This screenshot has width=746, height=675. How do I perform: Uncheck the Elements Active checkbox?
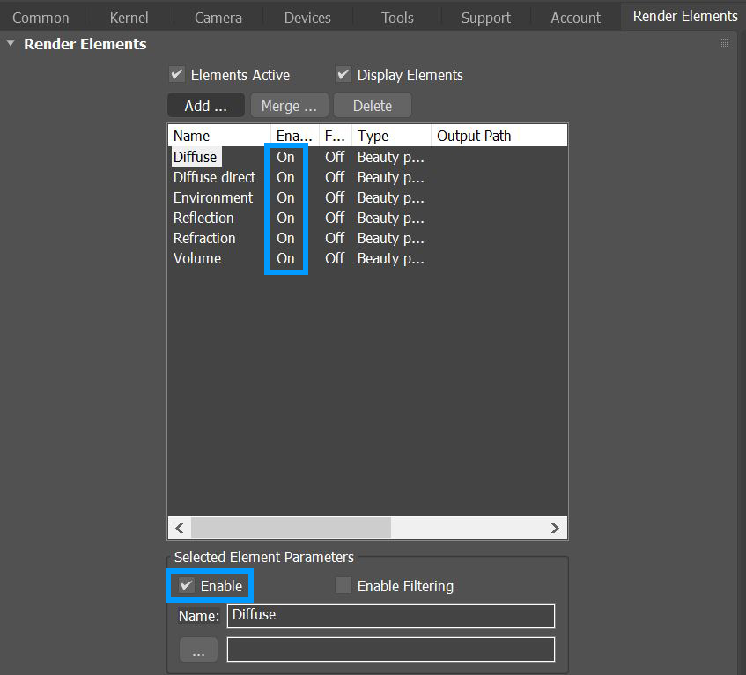176,75
